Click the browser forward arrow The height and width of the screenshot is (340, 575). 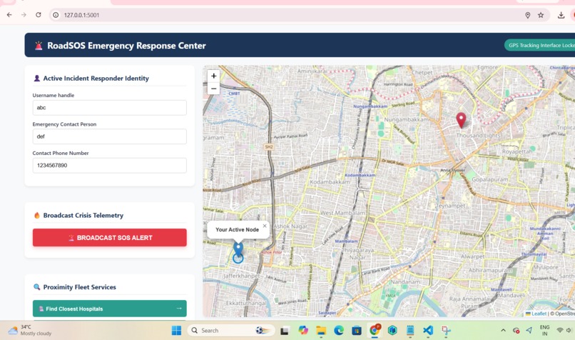[x=24, y=15]
